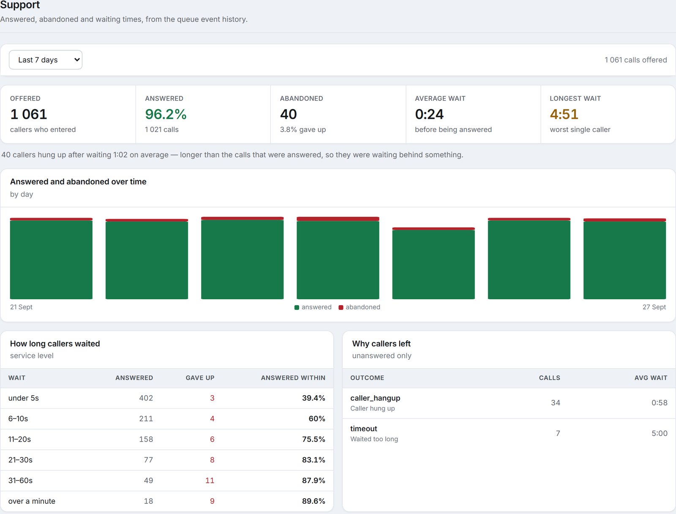
Task: Click the 96.2% answered percentage
Action: (166, 114)
